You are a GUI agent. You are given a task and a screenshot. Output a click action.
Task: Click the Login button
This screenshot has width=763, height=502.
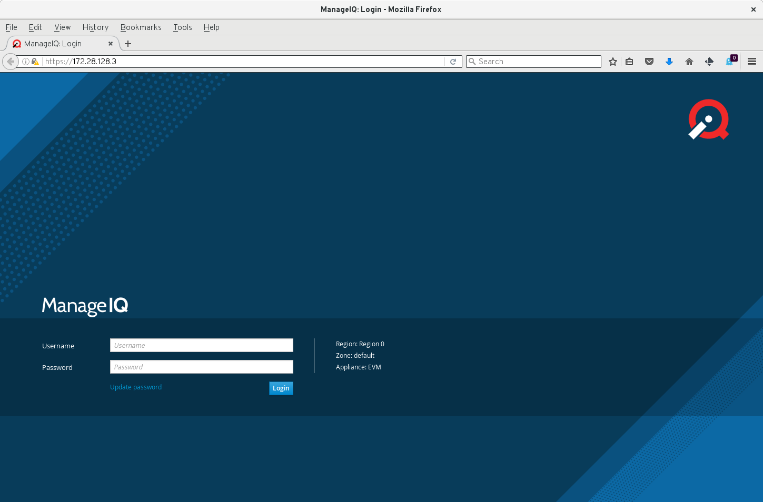point(281,388)
